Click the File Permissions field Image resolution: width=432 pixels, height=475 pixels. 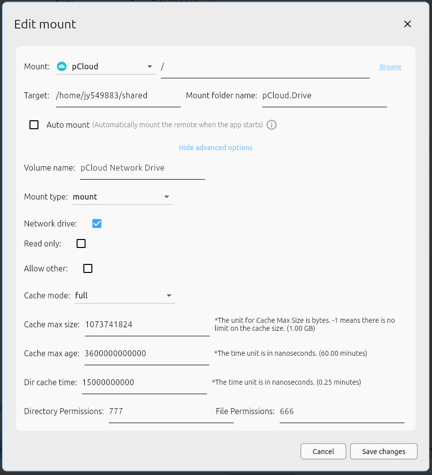pos(342,411)
